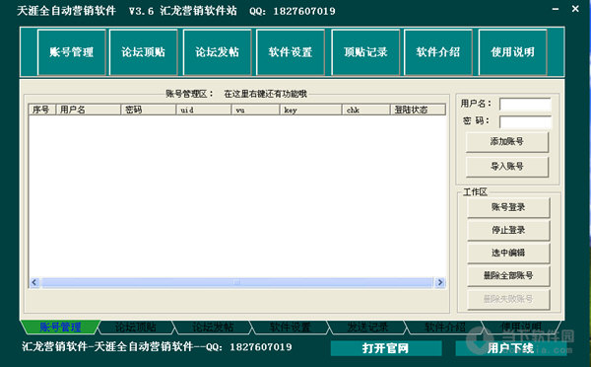Close the window with the X icon
The image size is (591, 367).
(575, 9)
